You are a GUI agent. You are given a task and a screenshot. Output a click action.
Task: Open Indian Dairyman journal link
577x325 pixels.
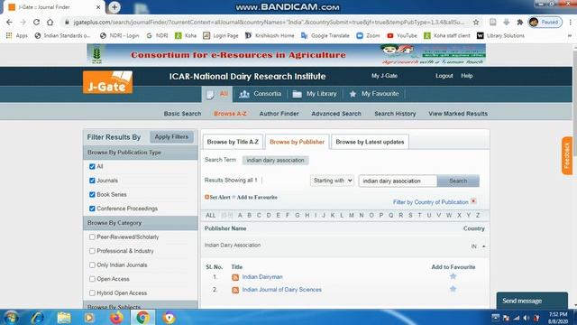tap(262, 277)
